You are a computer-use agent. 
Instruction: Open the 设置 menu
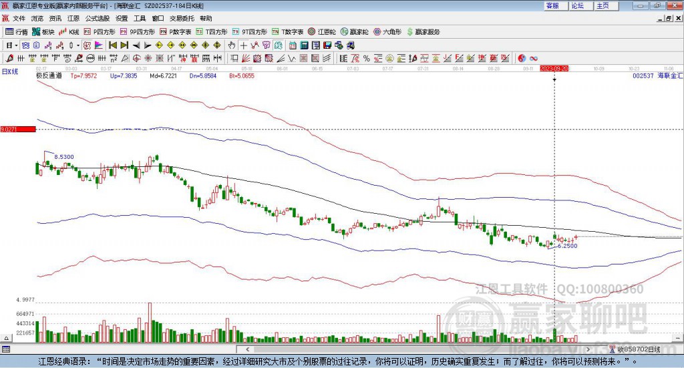pyautogui.click(x=122, y=18)
